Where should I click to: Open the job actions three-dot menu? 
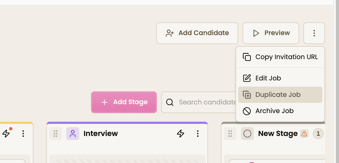(314, 33)
